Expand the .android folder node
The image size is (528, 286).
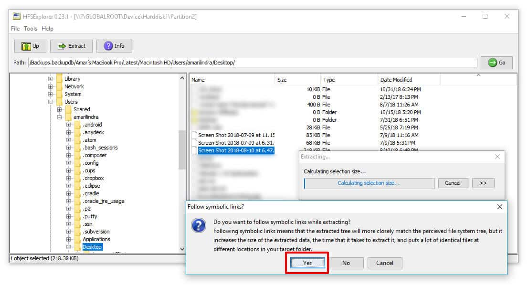69,125
